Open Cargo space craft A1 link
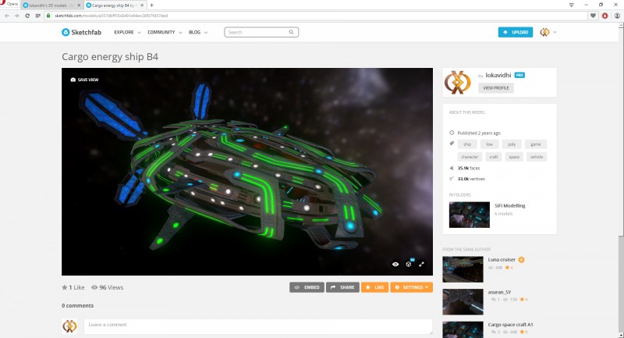This screenshot has width=624, height=338. click(x=511, y=325)
